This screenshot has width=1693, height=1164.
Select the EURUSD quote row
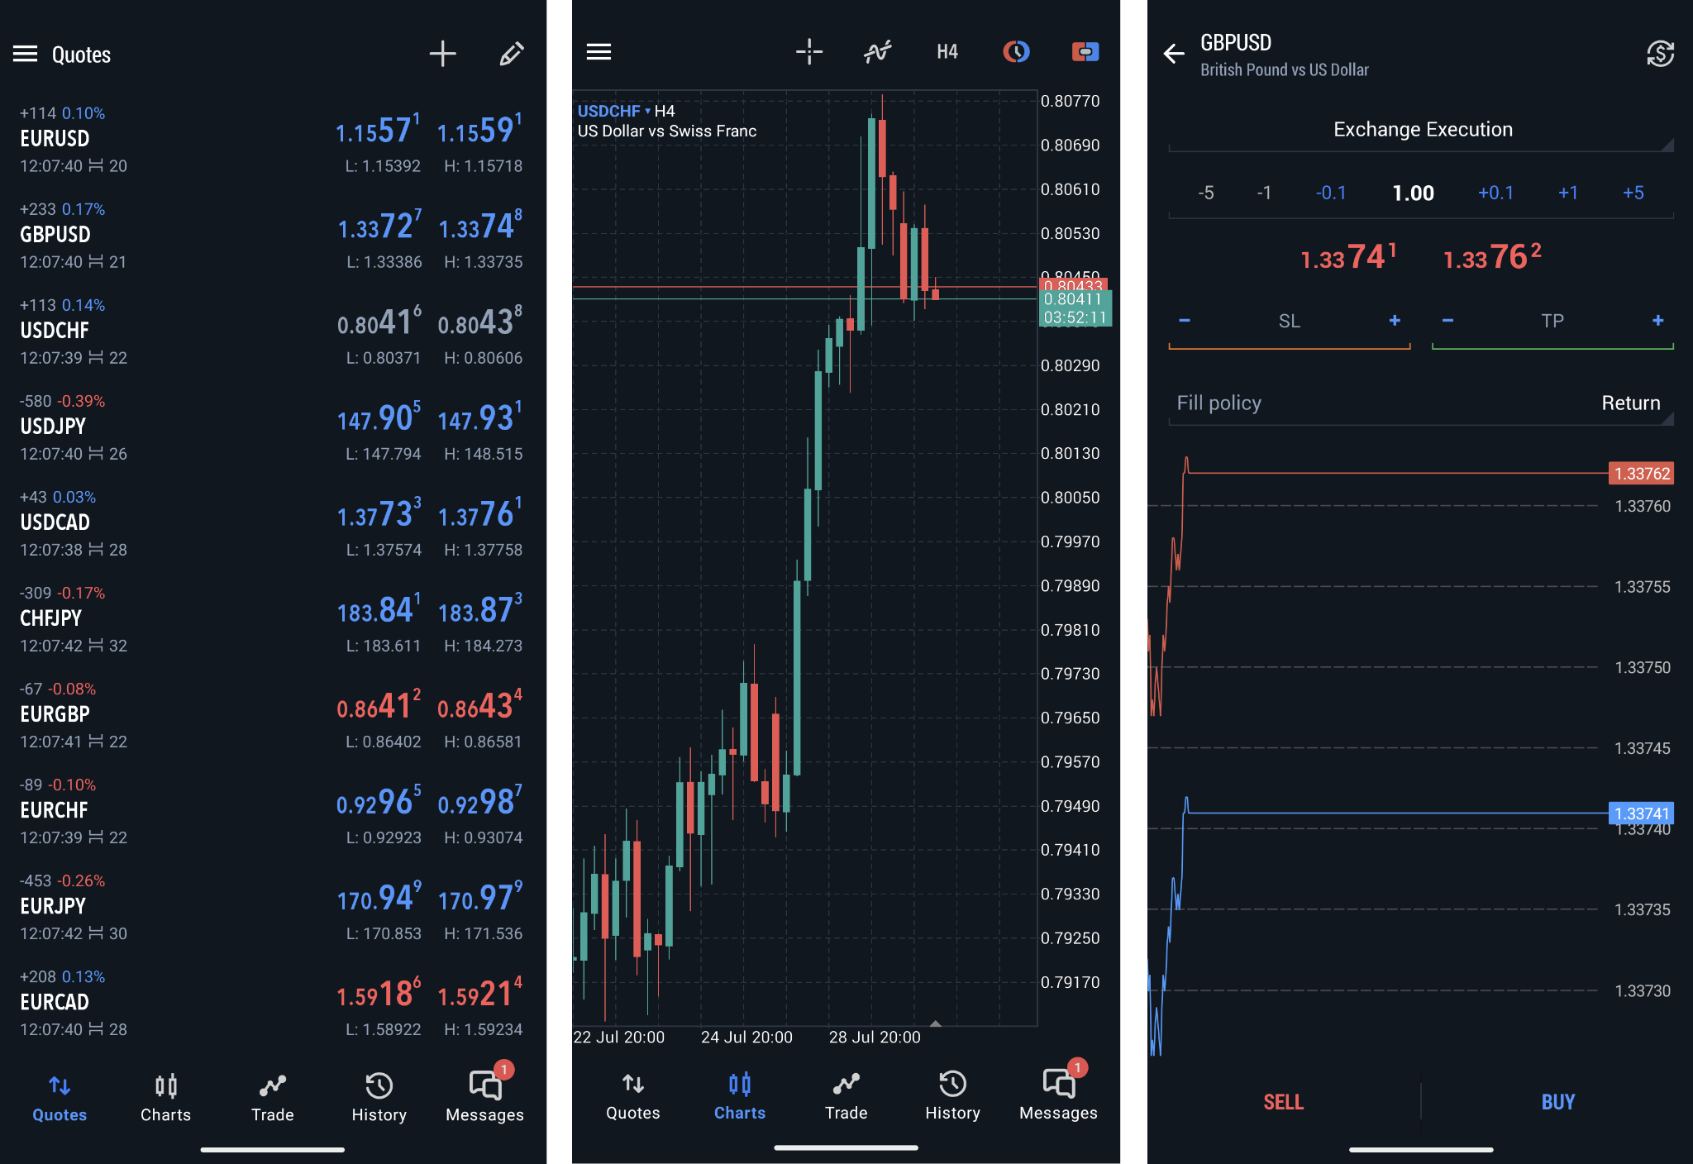point(273,140)
